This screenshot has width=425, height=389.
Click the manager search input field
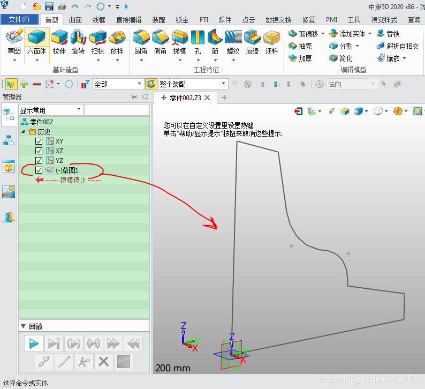(117, 110)
